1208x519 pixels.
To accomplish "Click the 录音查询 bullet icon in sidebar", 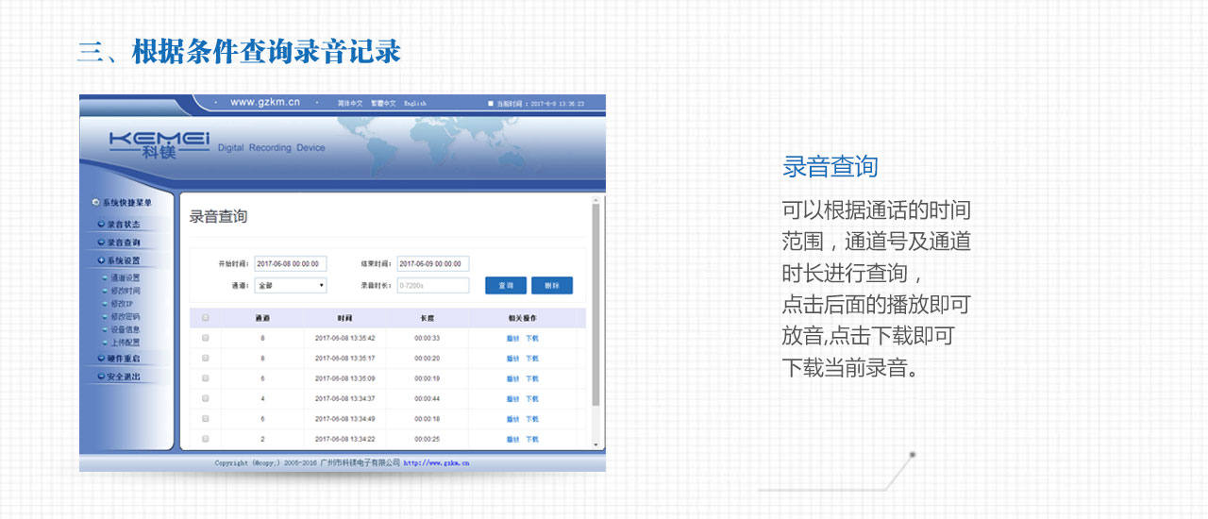I will (x=101, y=243).
